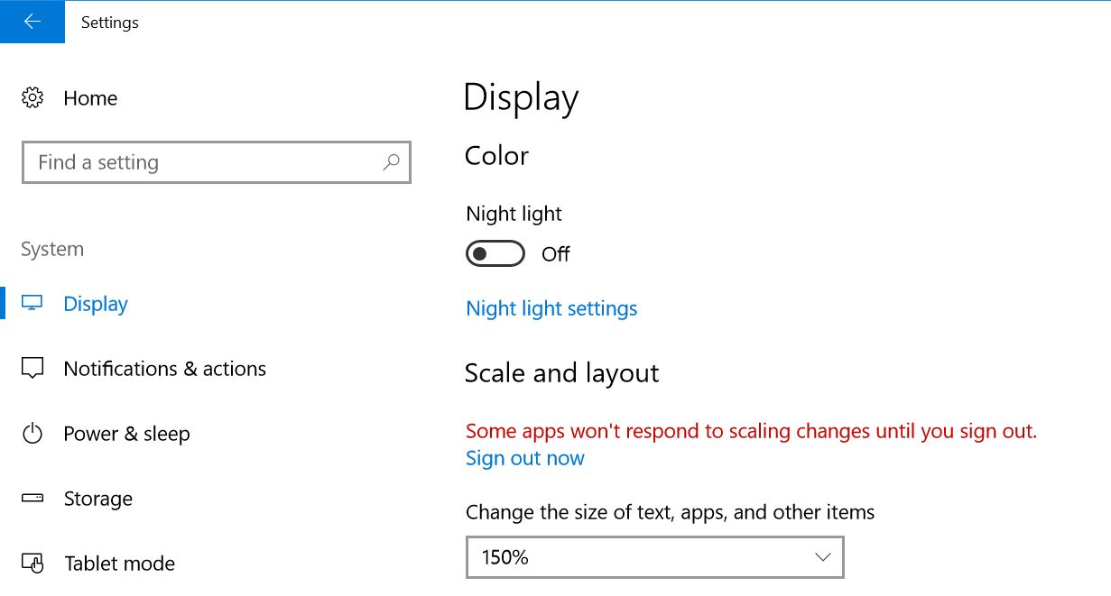Click the Sign out now link
Screen dimensions: 1111x596
coord(524,458)
